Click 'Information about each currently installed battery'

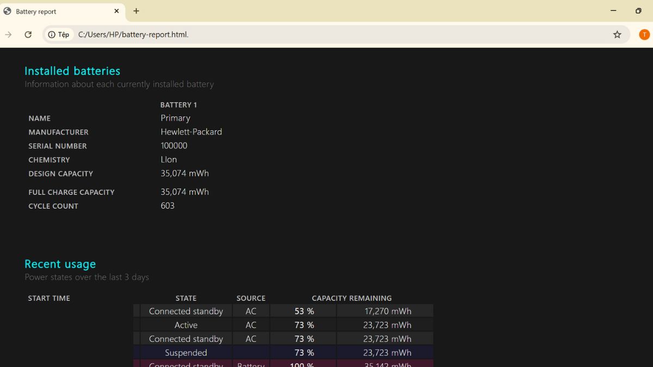[x=119, y=84]
